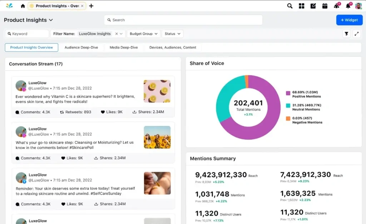Open the Budget Group dropdown

point(144,34)
